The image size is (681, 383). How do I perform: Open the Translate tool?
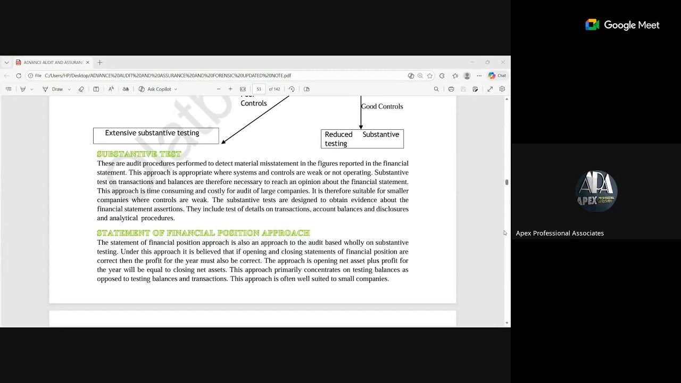126,89
